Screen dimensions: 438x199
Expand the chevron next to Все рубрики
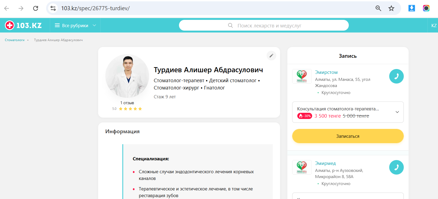94,26
